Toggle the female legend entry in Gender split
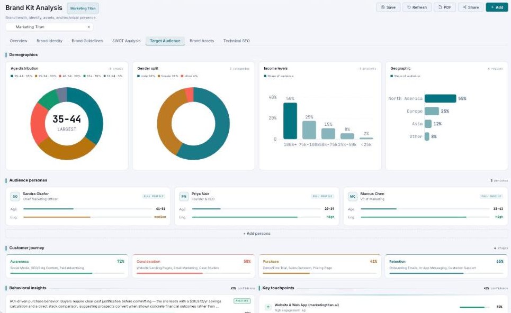 click(x=168, y=76)
